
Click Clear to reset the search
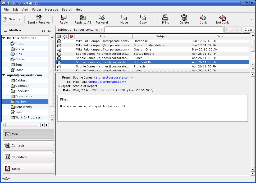tap(248, 29)
